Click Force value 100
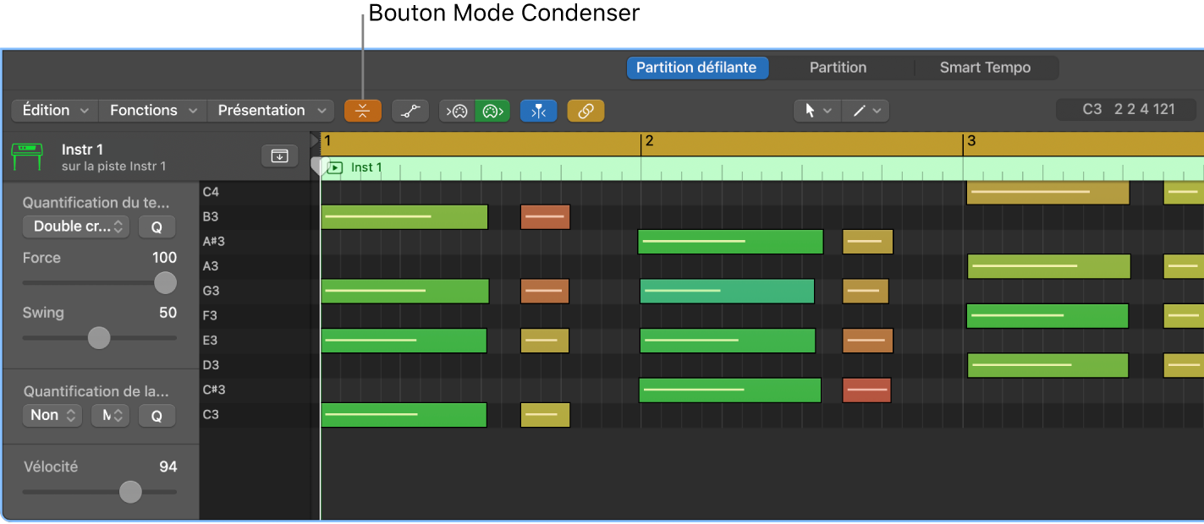Image resolution: width=1204 pixels, height=524 pixels. 164,258
